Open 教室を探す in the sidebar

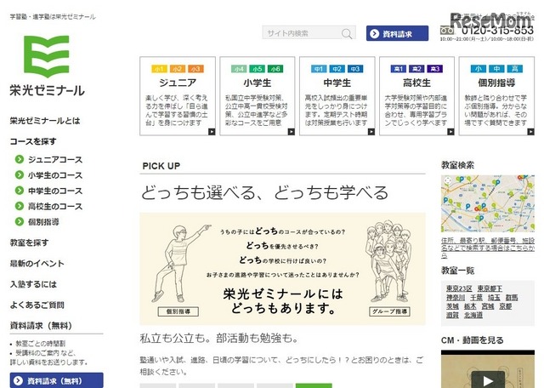pos(29,242)
